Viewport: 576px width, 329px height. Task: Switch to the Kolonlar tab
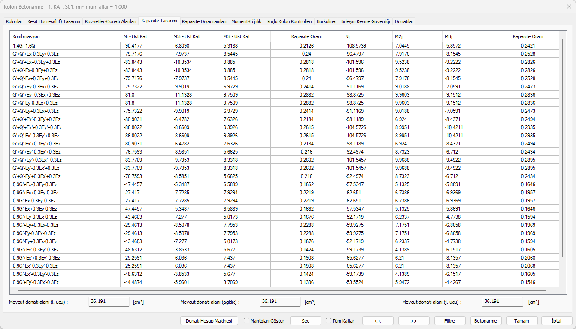point(14,21)
